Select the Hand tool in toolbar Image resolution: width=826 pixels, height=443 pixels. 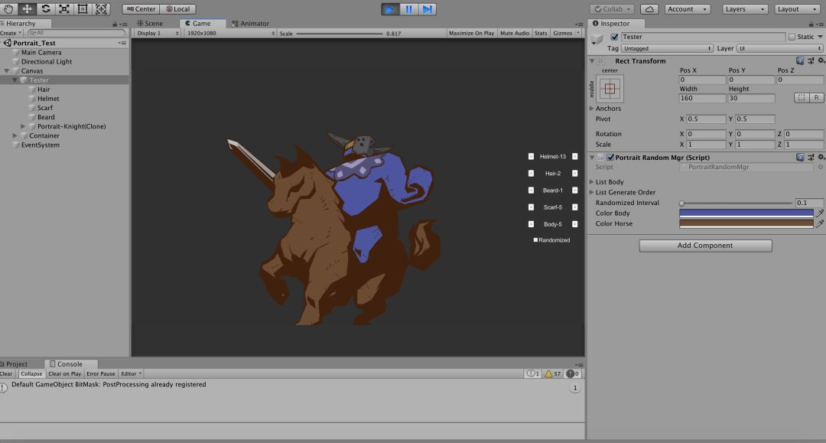coord(8,9)
